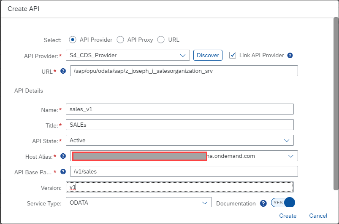Screen dimensions: 339x224
Task: Click the Create button
Action: (x=287, y=216)
